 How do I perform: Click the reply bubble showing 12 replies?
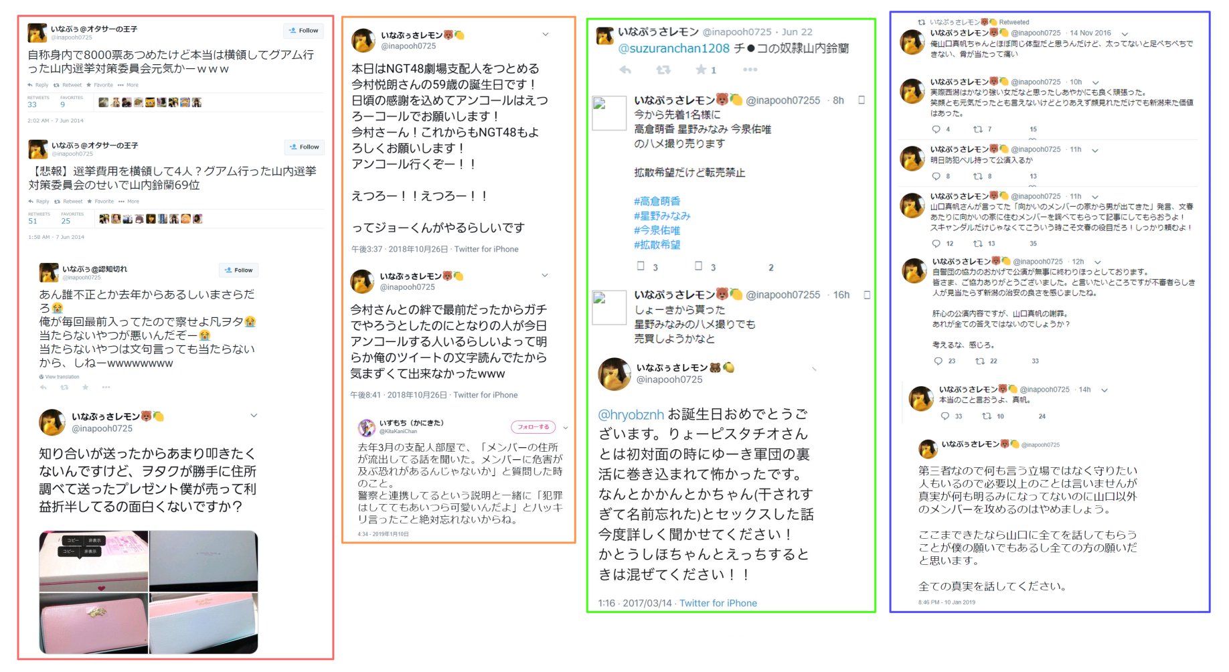click(936, 244)
